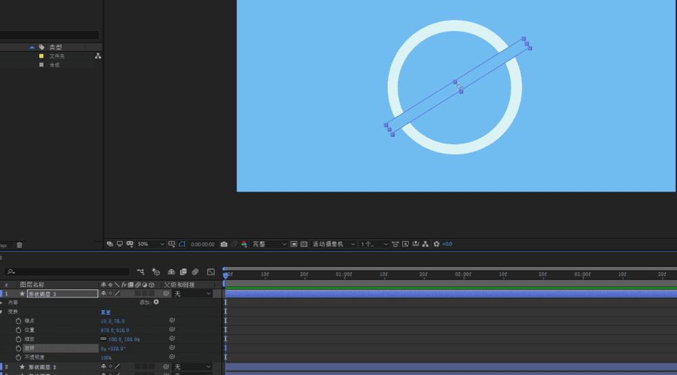Click the trash icon in Project panel

point(19,245)
